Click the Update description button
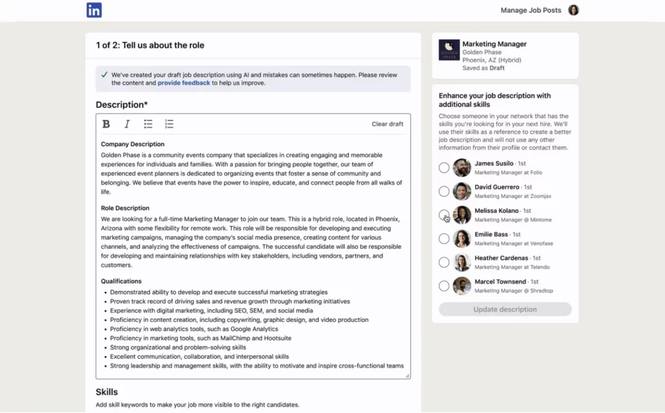The height and width of the screenshot is (413, 665). pyautogui.click(x=505, y=309)
